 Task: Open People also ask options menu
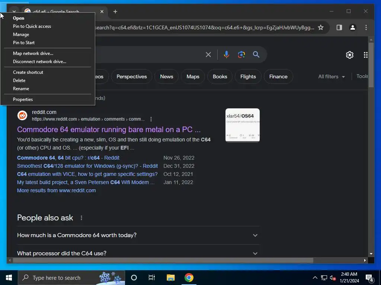[81, 218]
